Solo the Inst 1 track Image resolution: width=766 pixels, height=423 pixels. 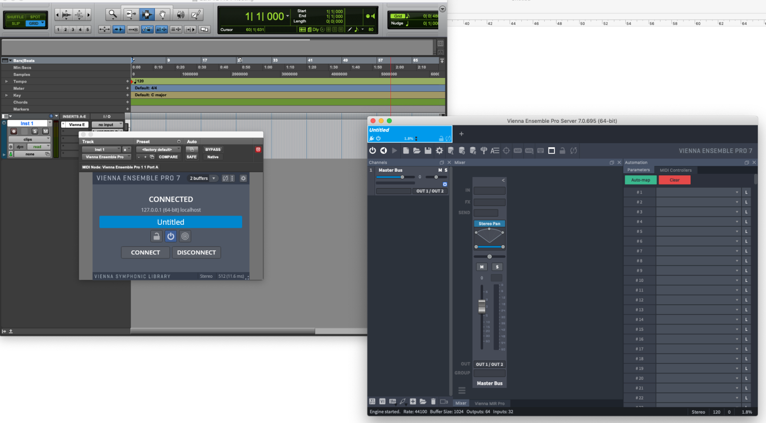(35, 131)
